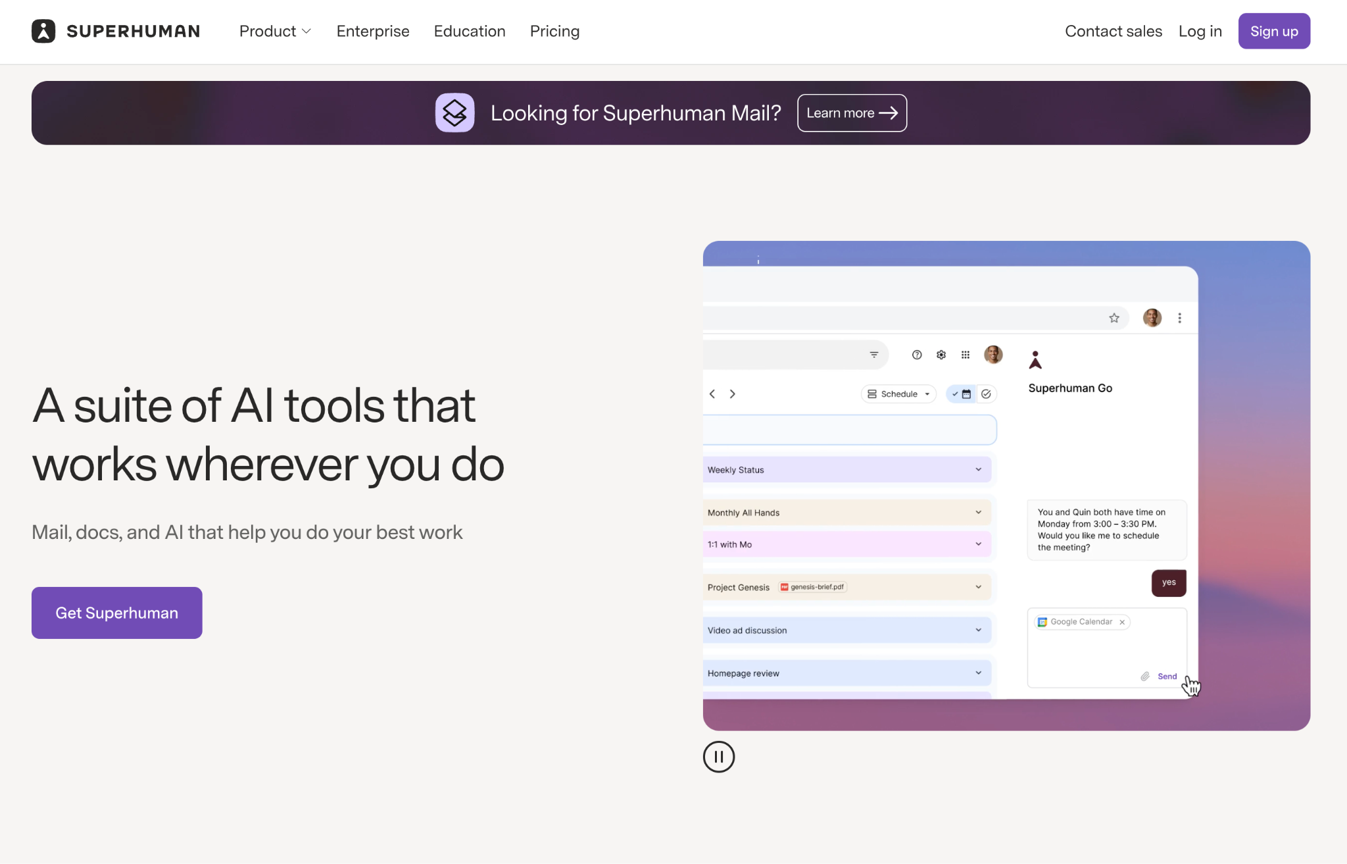This screenshot has width=1347, height=864.
Task: Click the calendar account avatar
Action: coord(993,355)
